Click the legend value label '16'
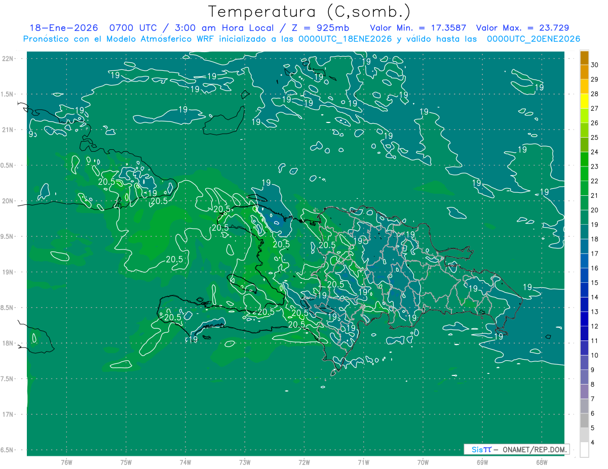608x469 pixels. (x=595, y=268)
